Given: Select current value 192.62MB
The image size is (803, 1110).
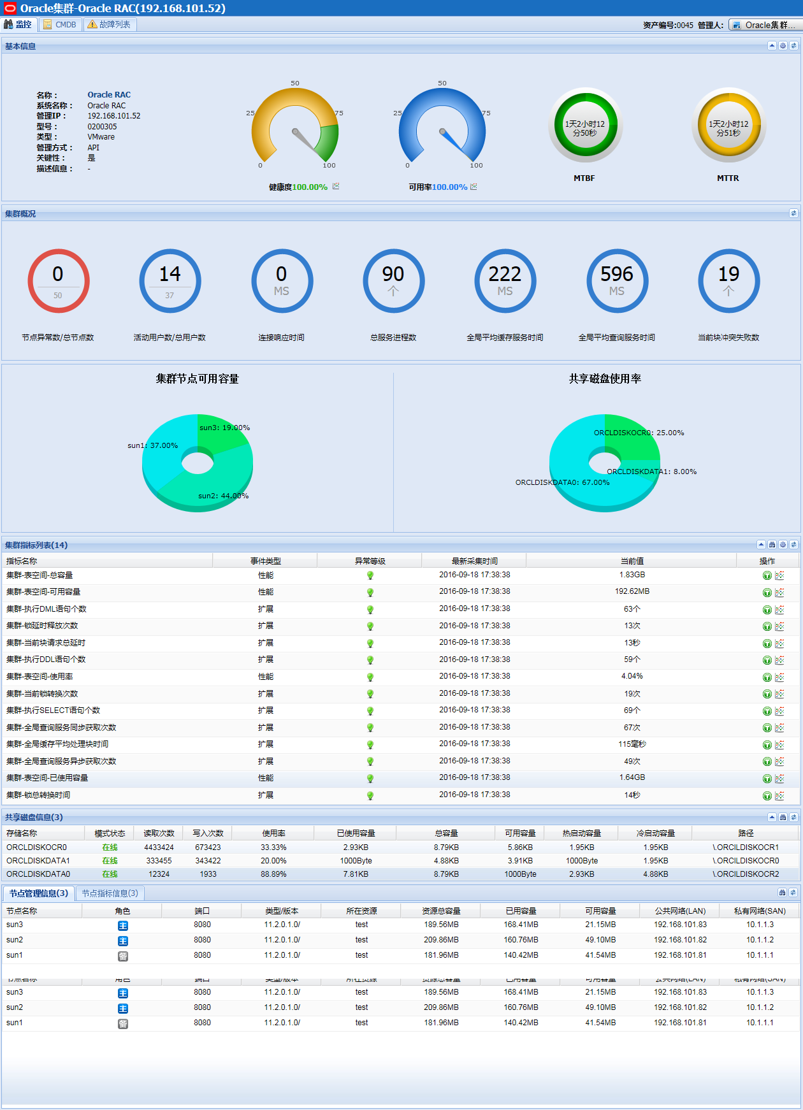Looking at the screenshot, I should 632,591.
